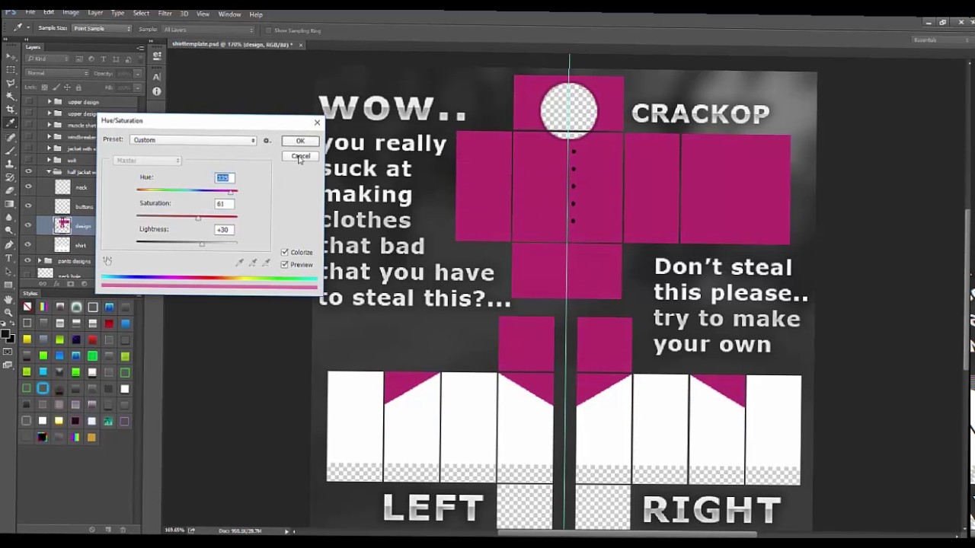
Task: Click the on-image adjustment hand icon
Action: pyautogui.click(x=107, y=261)
